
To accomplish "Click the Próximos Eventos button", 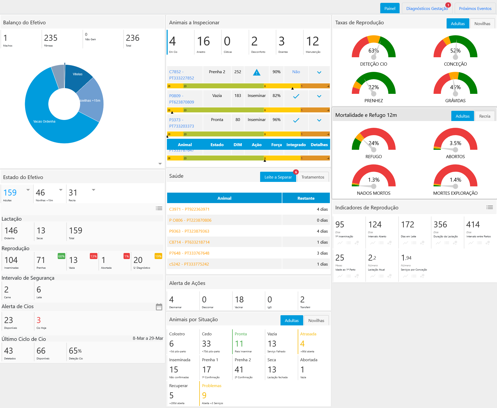I will 475,8.
